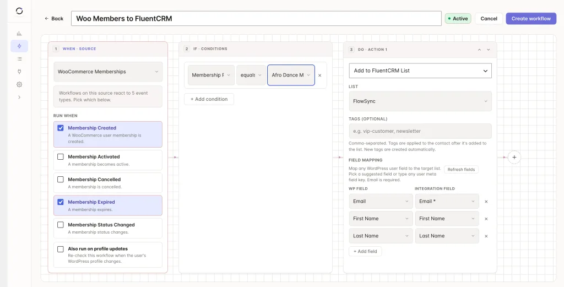Open the Integration Field Last Name dropdown
The image size is (564, 287).
click(x=447, y=236)
